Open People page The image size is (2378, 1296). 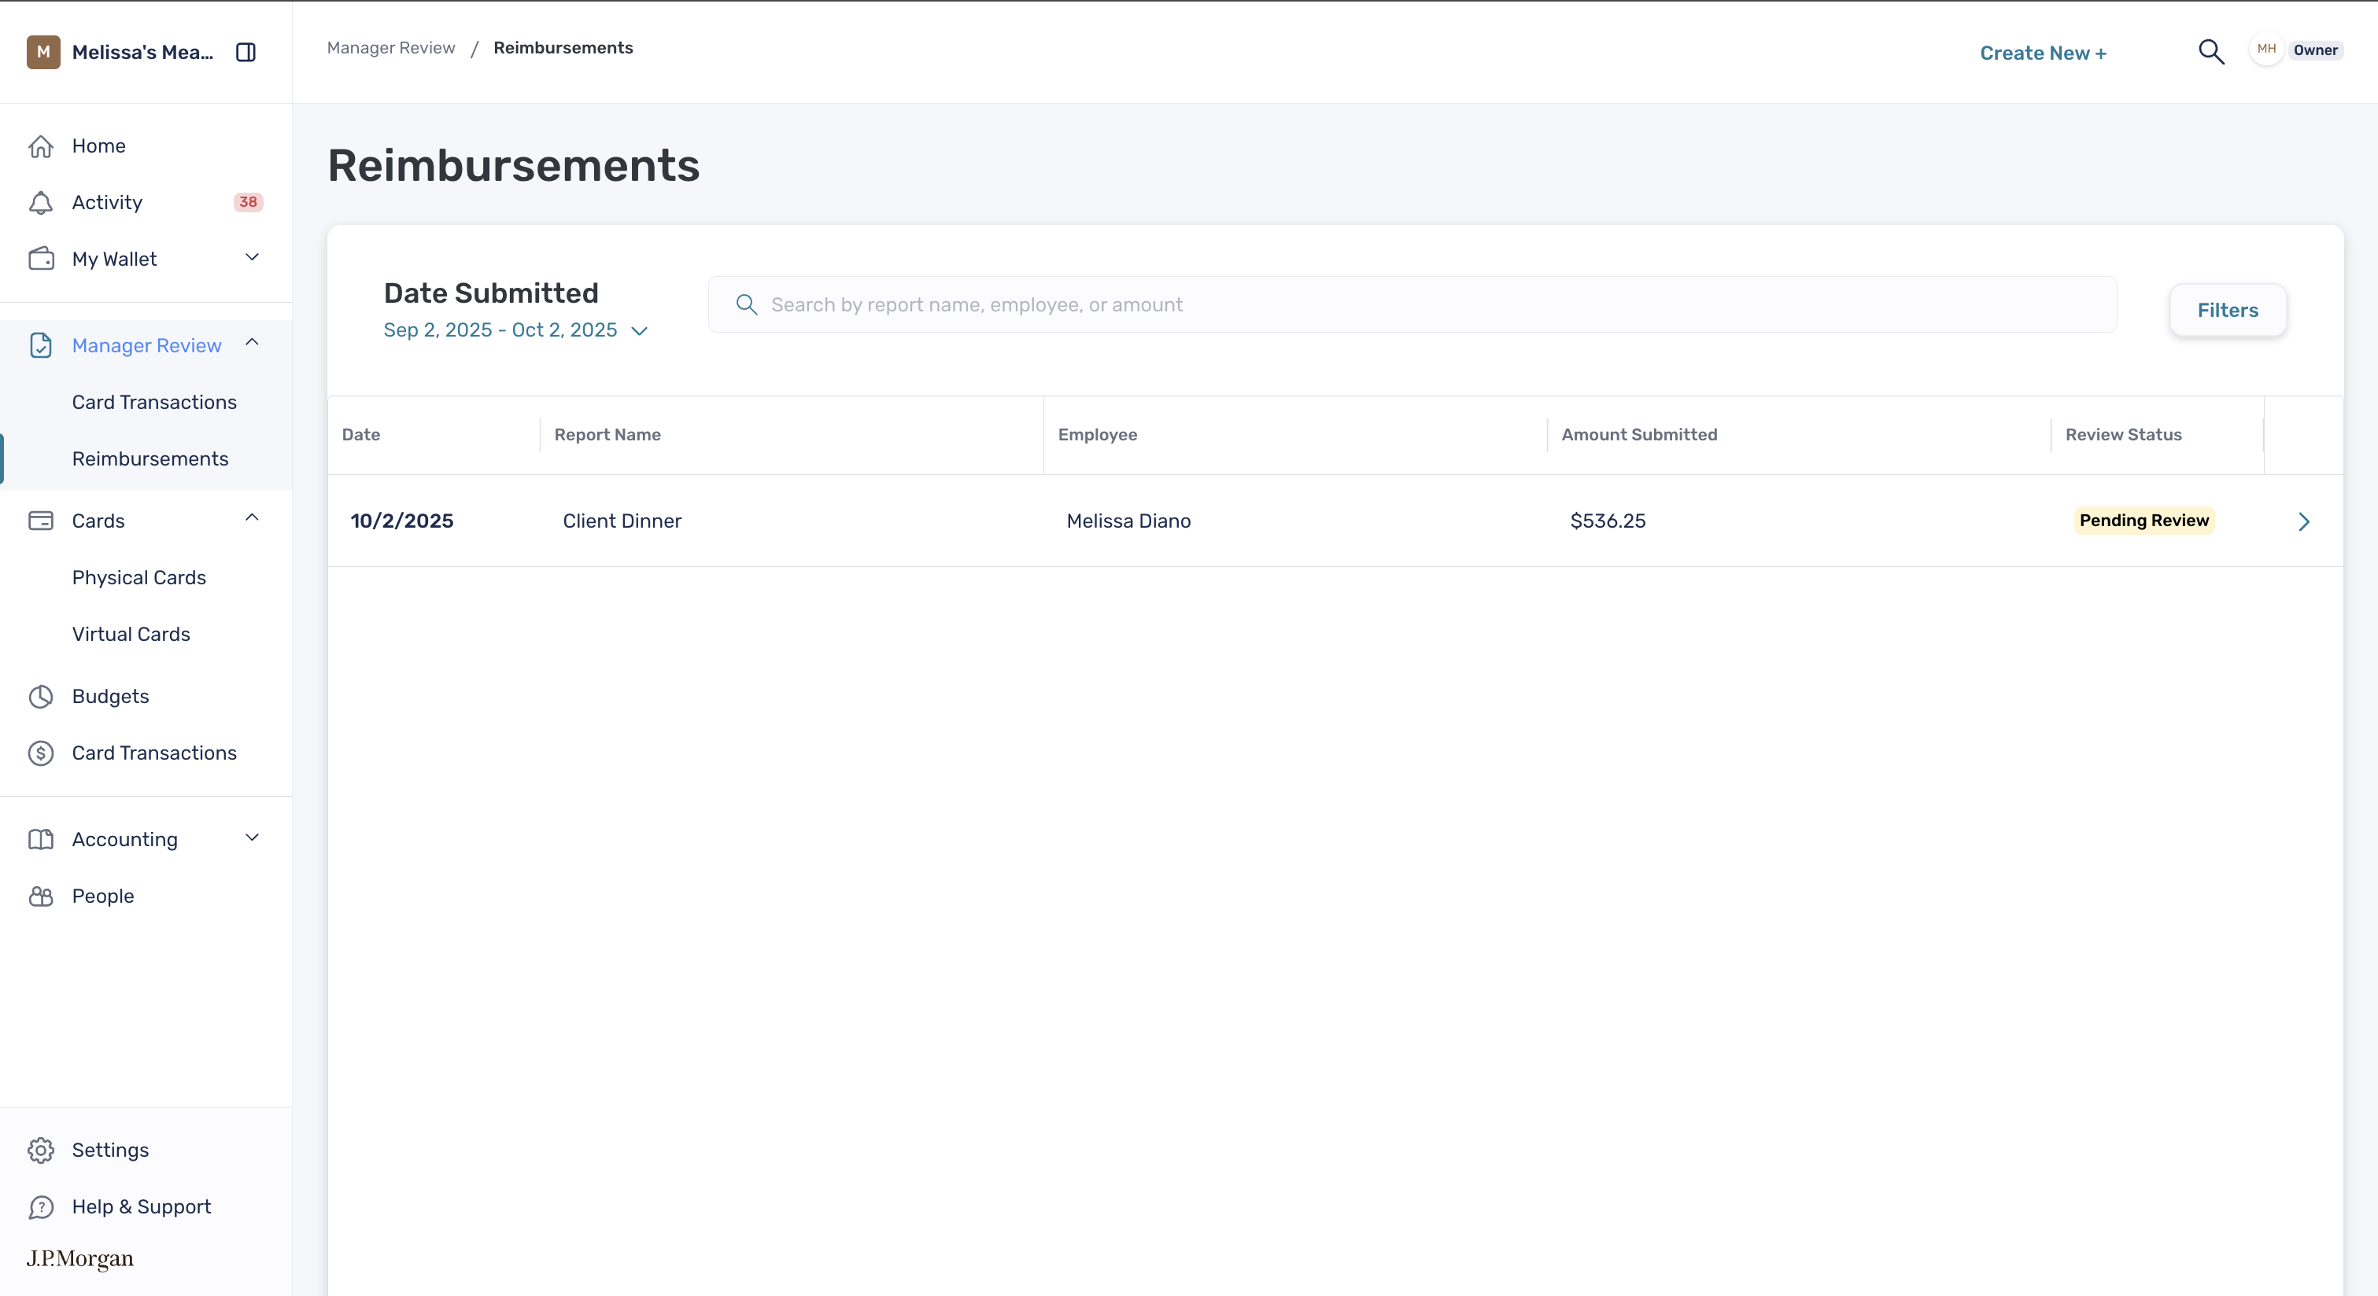103,896
